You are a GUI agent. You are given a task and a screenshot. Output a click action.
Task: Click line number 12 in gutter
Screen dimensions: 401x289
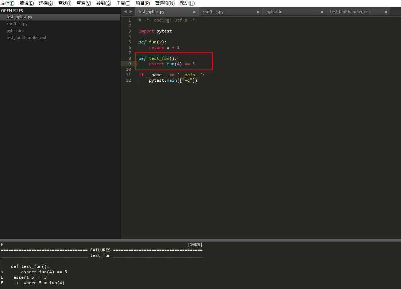(128, 80)
